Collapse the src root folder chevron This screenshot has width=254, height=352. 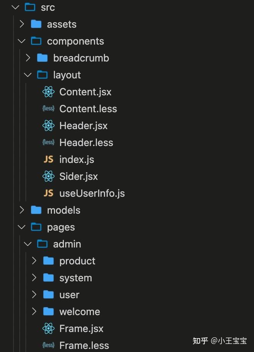click(x=15, y=7)
